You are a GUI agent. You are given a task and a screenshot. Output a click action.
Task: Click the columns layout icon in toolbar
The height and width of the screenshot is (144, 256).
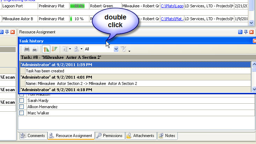coord(65,49)
